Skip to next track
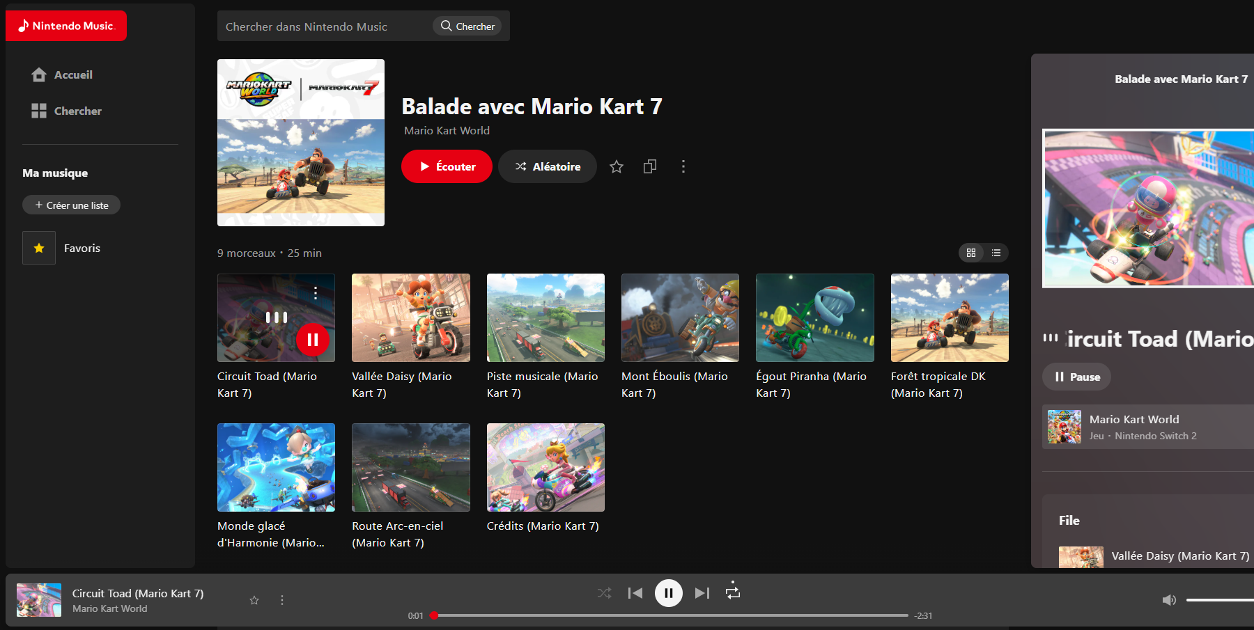This screenshot has width=1254, height=630. (702, 593)
